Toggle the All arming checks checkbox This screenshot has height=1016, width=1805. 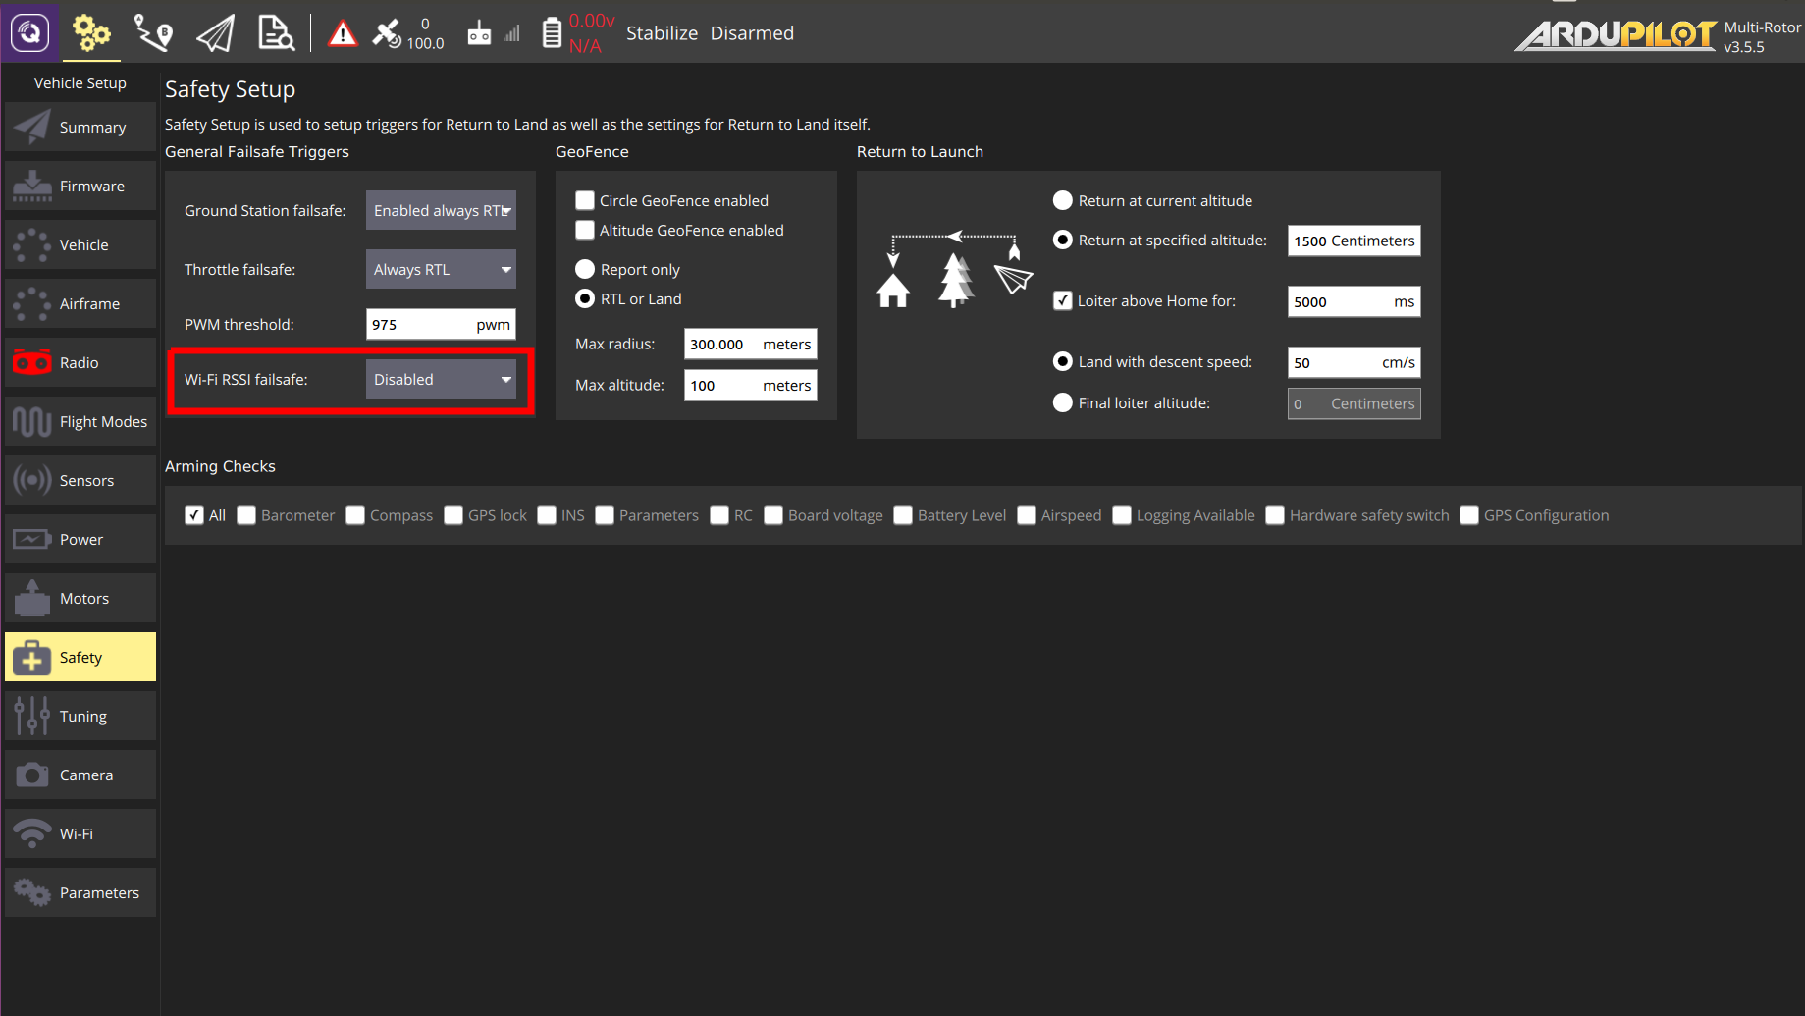(x=194, y=515)
